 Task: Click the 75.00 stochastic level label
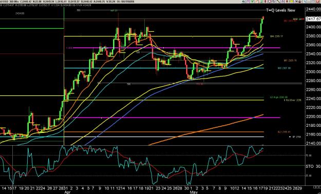pos(309,156)
